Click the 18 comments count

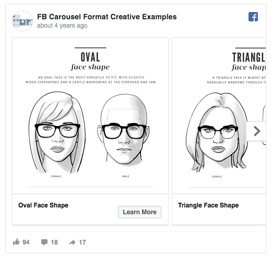pyautogui.click(x=54, y=242)
